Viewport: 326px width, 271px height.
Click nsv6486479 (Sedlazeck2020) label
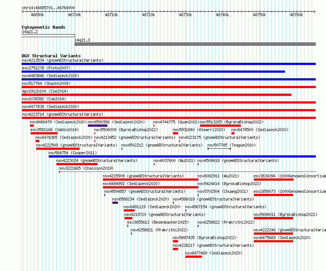(58, 122)
